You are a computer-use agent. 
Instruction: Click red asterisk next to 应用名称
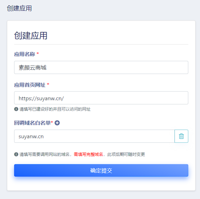[38, 53]
